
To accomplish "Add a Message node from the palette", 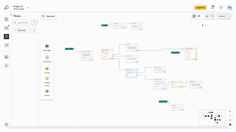I will (x=47, y=46).
